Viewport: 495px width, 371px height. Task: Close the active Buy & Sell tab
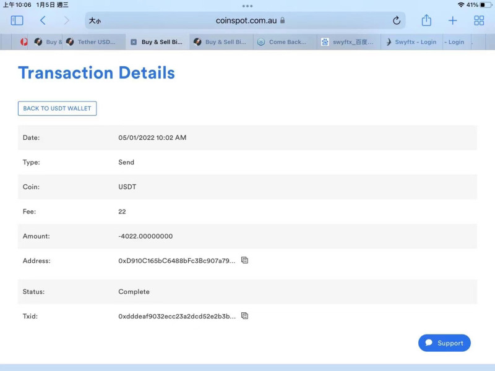tap(134, 42)
